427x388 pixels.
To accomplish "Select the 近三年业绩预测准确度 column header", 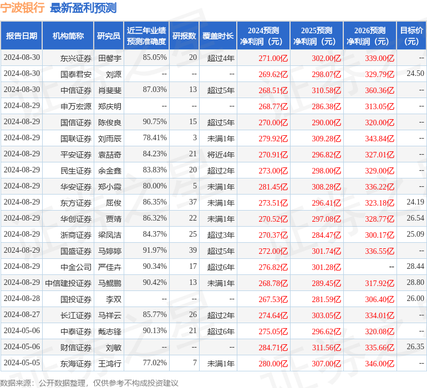I will [146, 35].
